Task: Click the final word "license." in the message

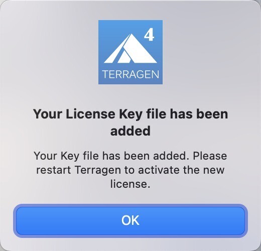Action: tap(130, 183)
